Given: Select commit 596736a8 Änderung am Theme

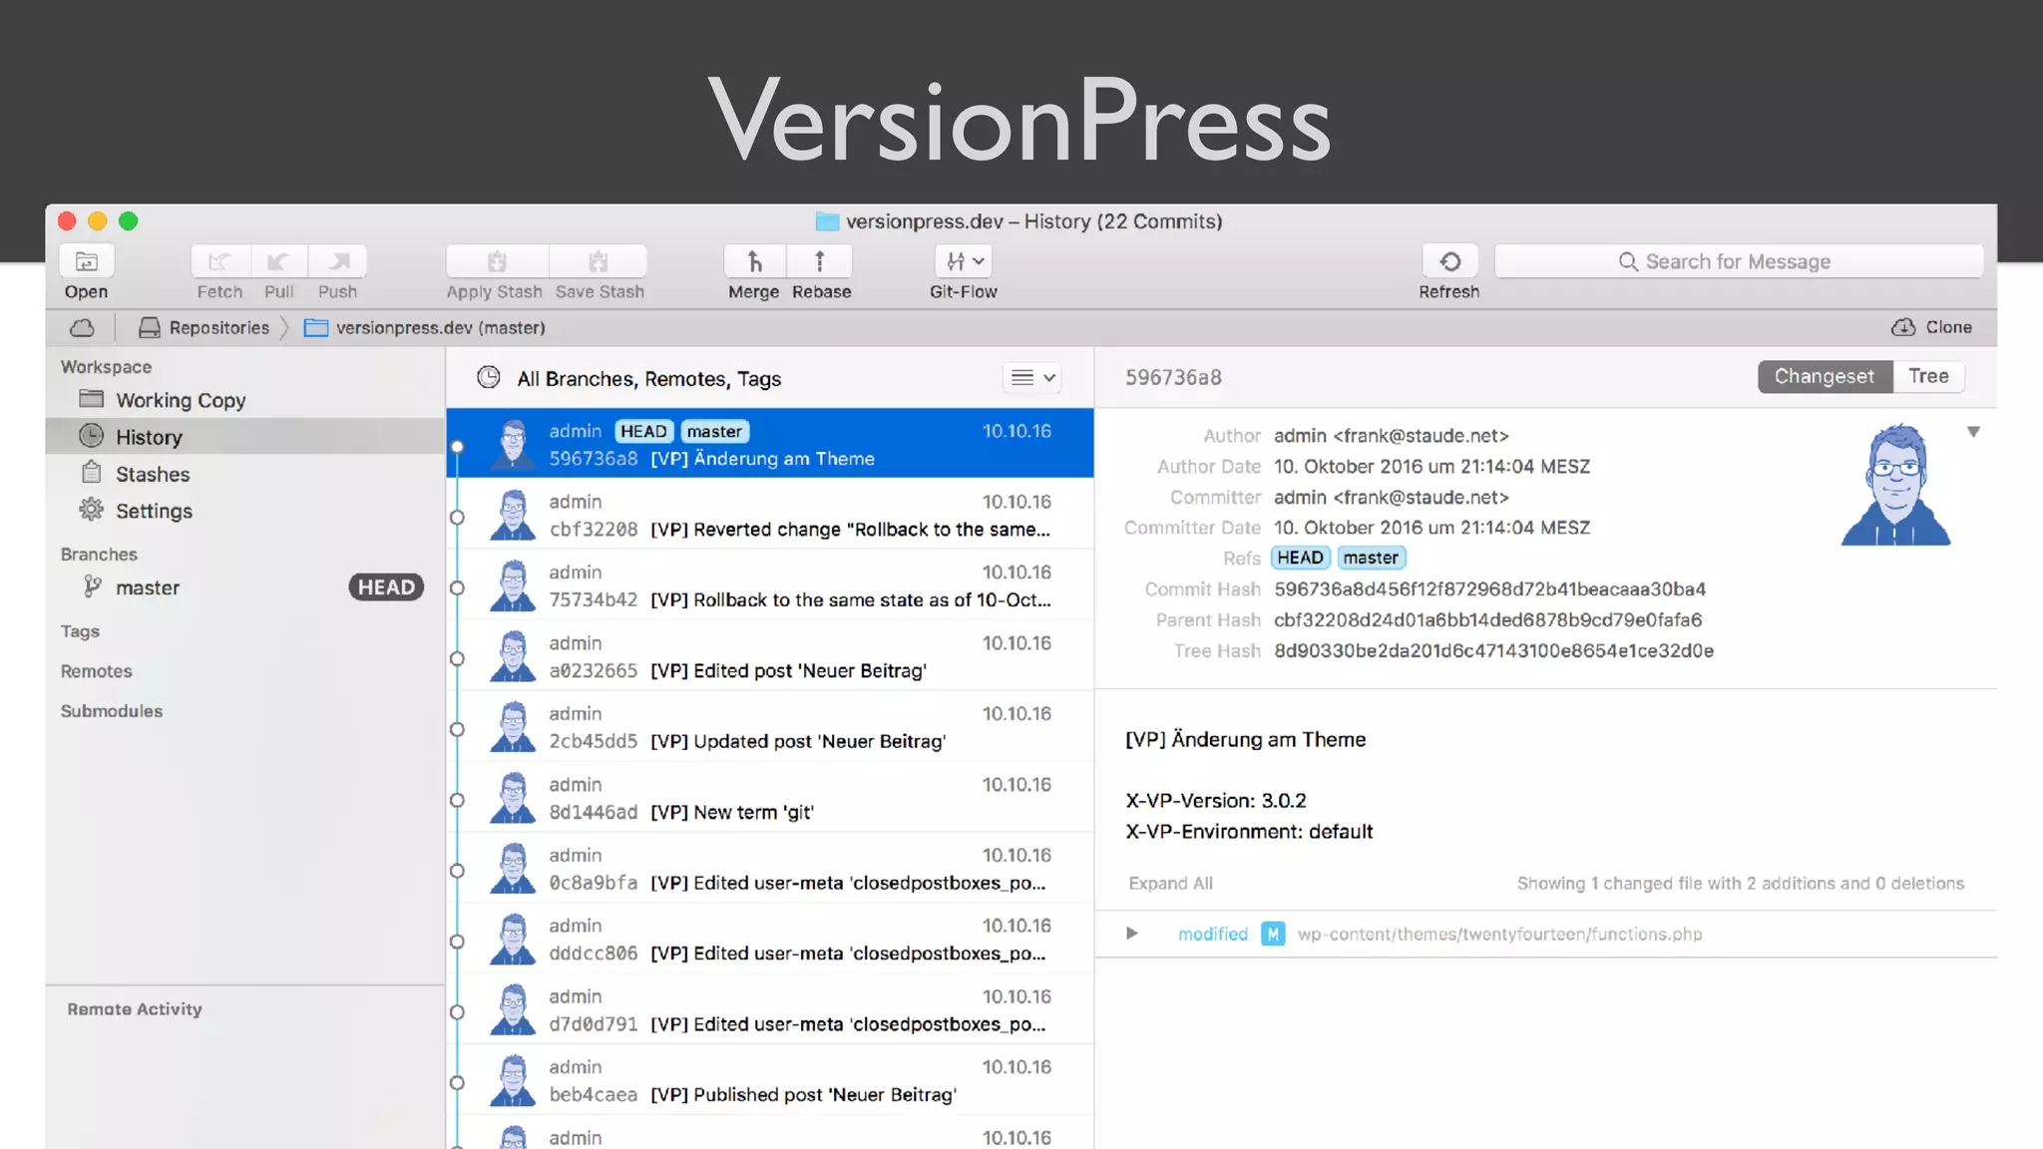Looking at the screenshot, I should pyautogui.click(x=770, y=443).
